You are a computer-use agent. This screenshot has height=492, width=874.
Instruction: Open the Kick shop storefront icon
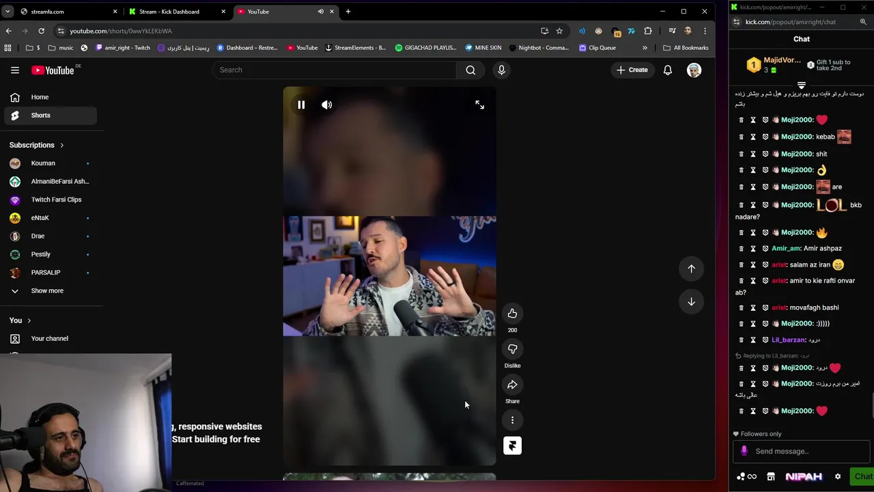(x=771, y=477)
